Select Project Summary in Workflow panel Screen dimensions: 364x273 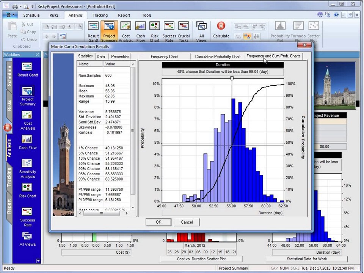tap(27, 96)
